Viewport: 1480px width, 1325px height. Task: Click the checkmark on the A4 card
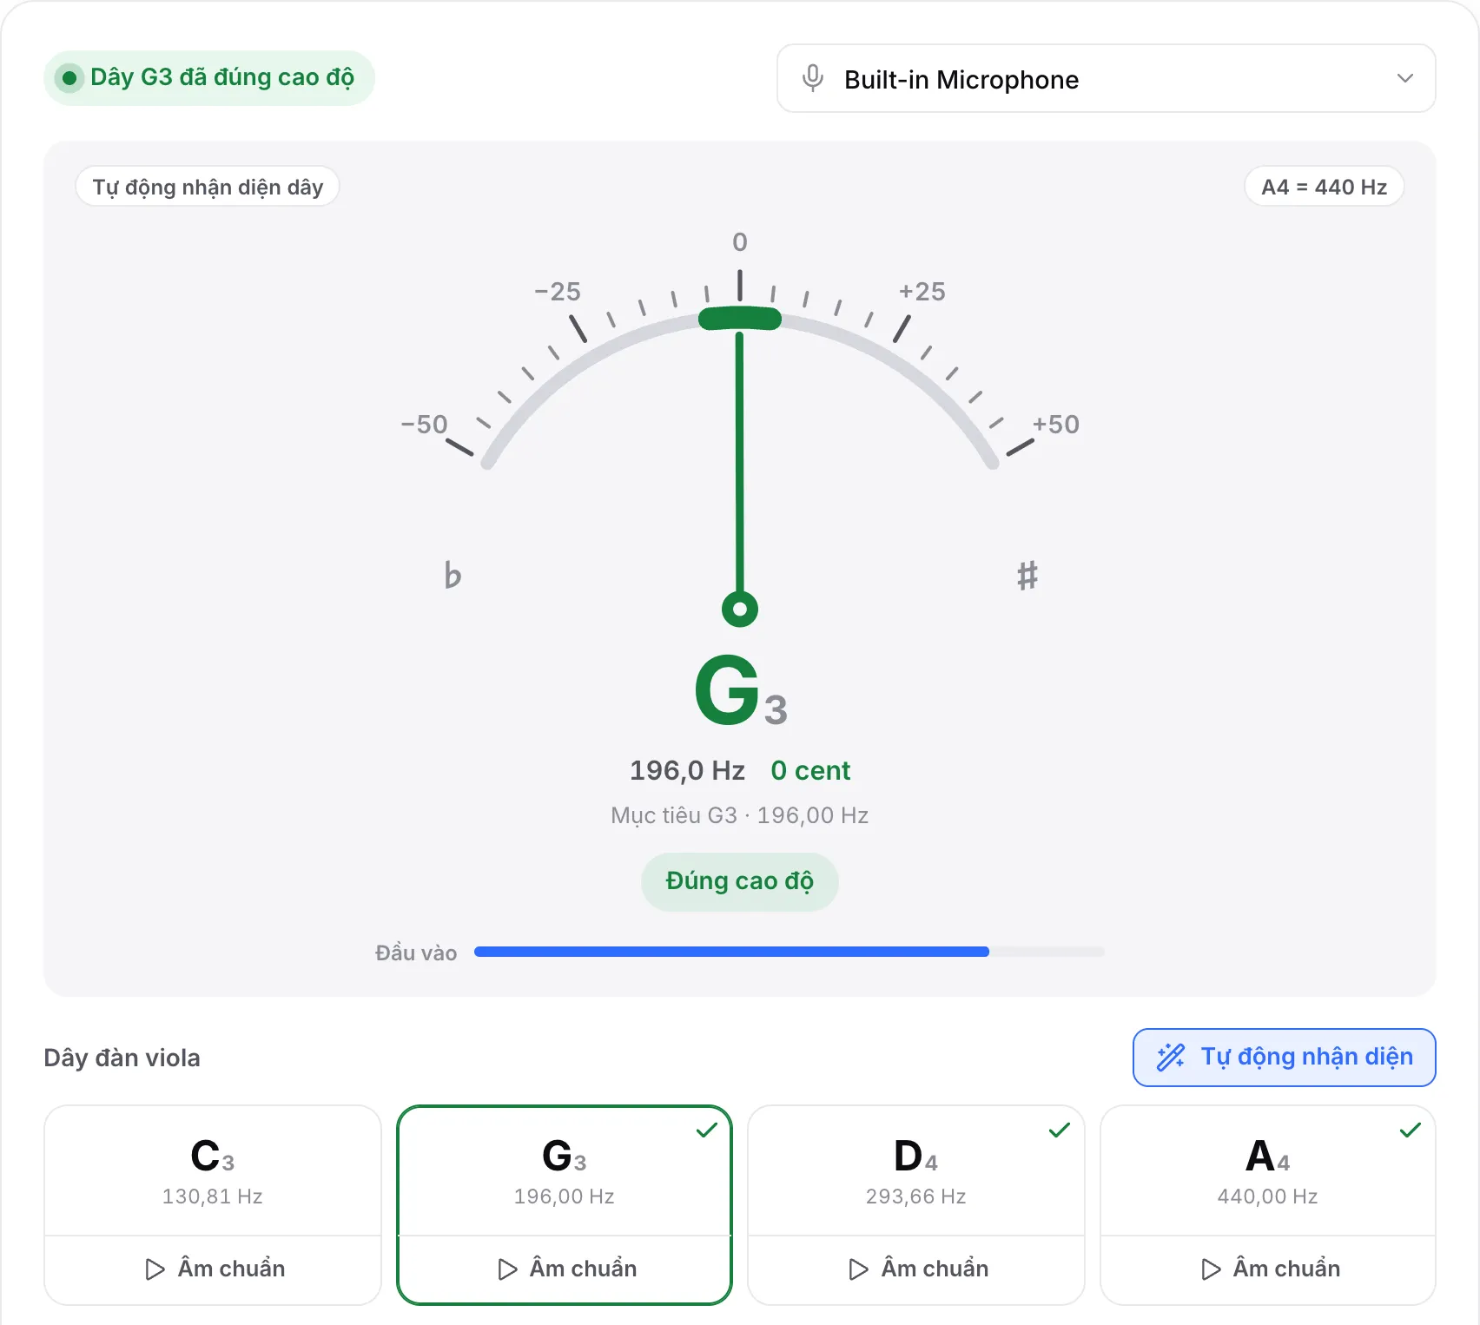coord(1411,1130)
